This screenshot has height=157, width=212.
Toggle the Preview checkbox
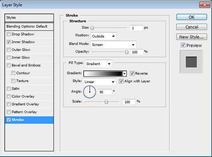[x=183, y=45]
